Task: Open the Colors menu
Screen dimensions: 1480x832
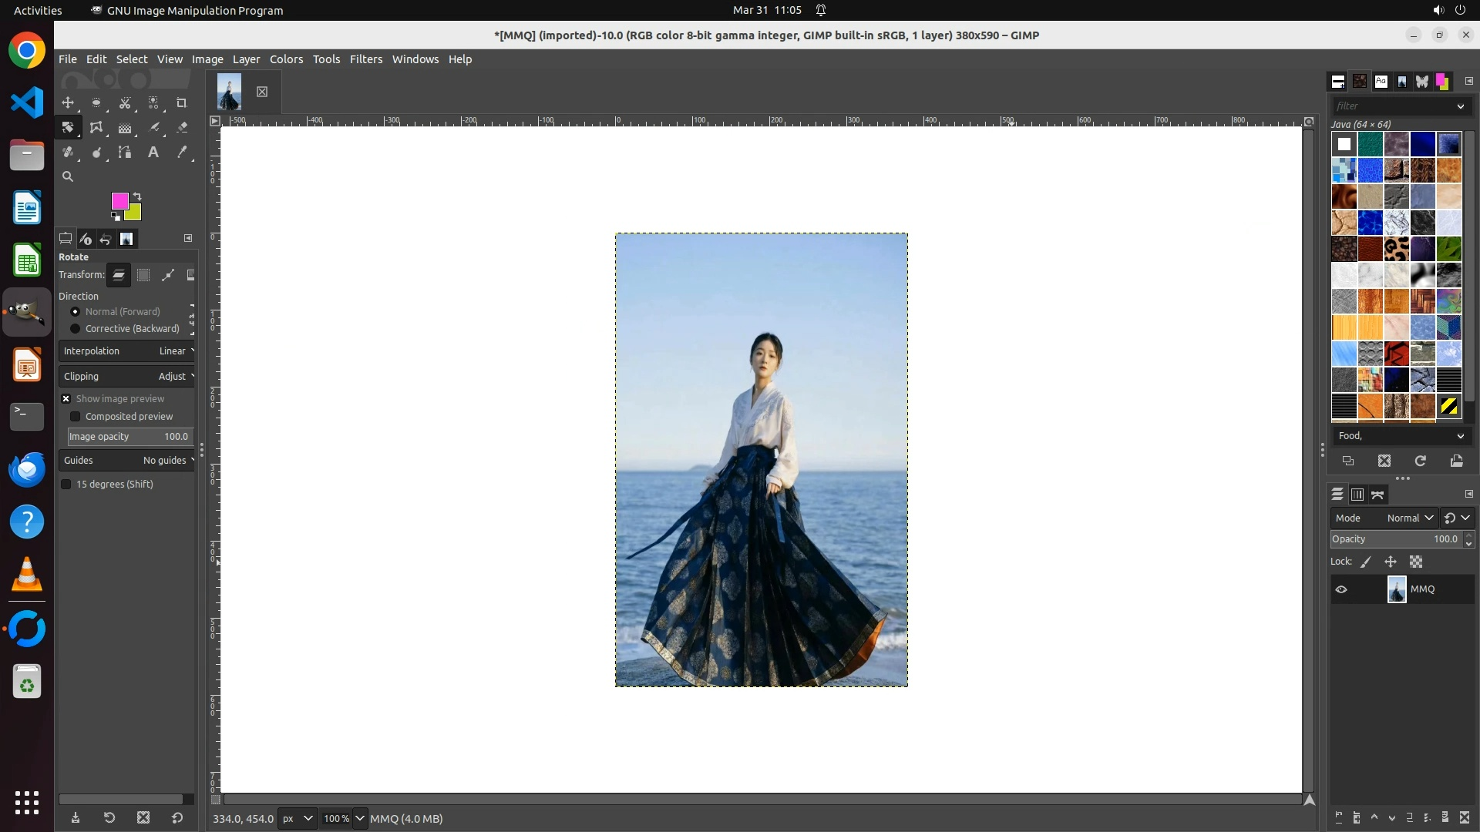Action: pyautogui.click(x=286, y=59)
